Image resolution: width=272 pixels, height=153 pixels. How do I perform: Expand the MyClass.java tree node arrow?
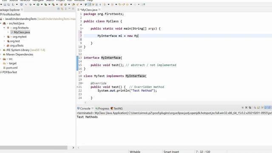[8, 32]
